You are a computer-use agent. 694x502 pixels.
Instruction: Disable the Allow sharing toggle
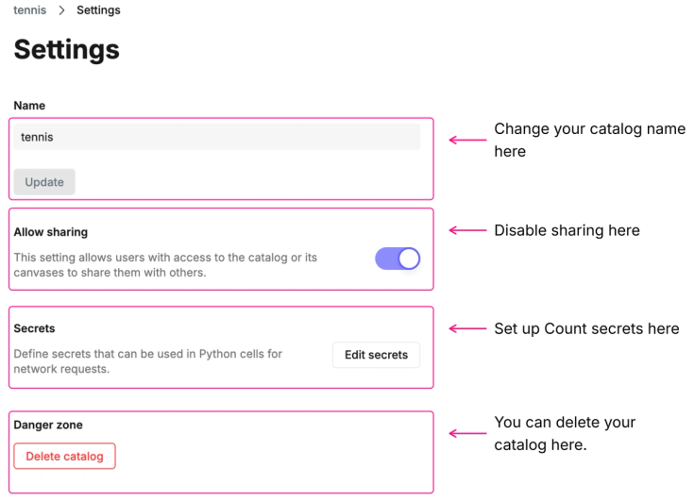398,259
